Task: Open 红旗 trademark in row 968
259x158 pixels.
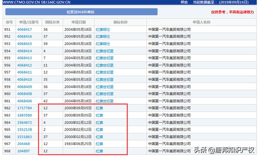Action: click(x=100, y=151)
